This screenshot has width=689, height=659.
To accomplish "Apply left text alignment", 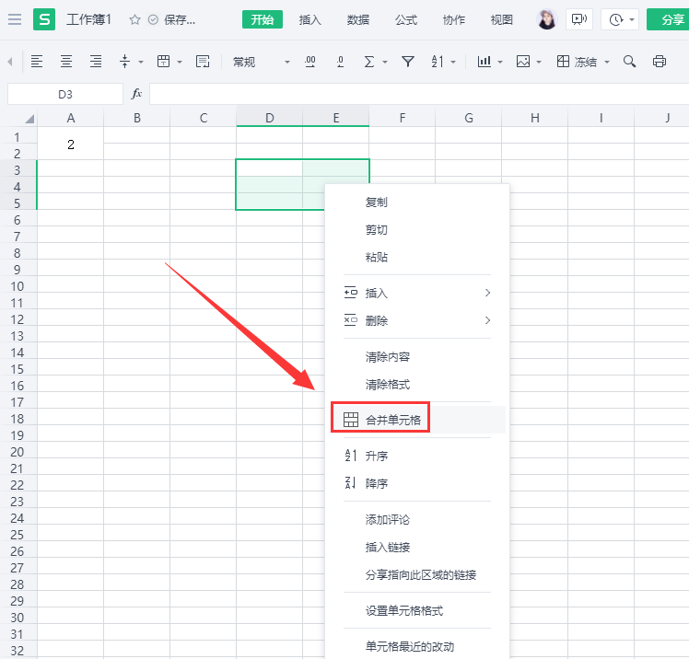I will coord(37,62).
